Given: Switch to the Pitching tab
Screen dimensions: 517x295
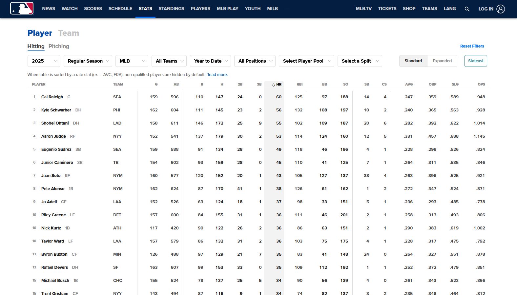Looking at the screenshot, I should tap(59, 46).
